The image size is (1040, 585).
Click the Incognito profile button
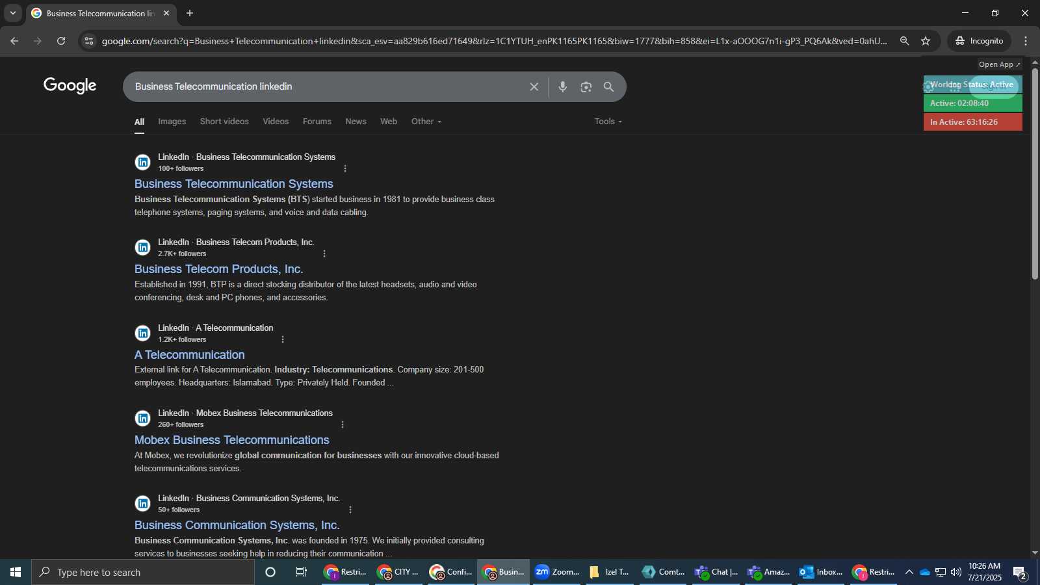(x=979, y=41)
